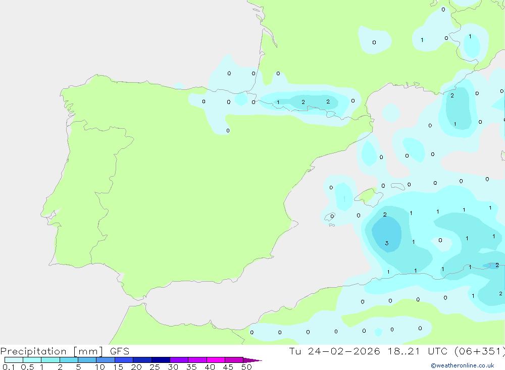Click the above-50 mm legend arrow tip
Image resolution: width=505 pixels, height=370 pixels.
tap(253, 360)
